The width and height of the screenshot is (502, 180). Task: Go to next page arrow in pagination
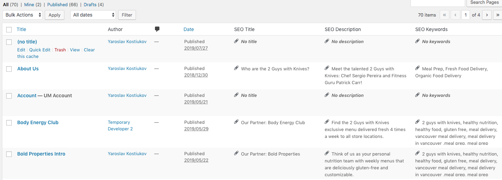487,15
